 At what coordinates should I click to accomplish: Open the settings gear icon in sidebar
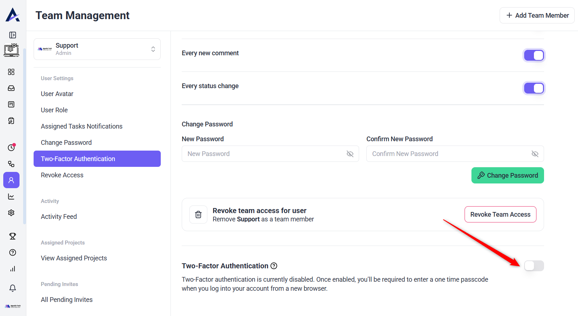click(x=11, y=213)
